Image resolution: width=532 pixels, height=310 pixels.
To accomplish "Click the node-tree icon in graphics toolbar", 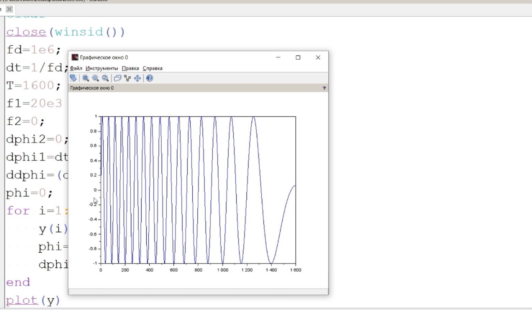I will click(128, 78).
